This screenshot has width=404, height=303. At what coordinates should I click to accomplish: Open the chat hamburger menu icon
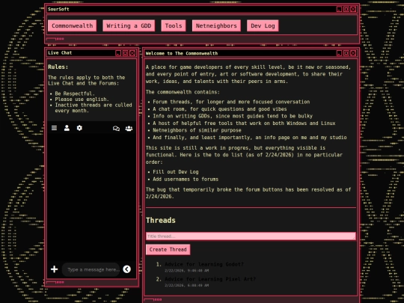(x=54, y=128)
